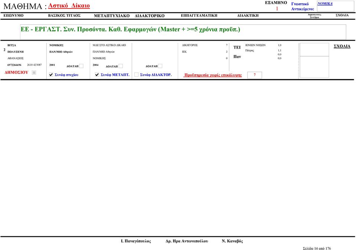This screenshot has width=356, height=250.
Task: Click the Παν teaching label
Action: 237,57
